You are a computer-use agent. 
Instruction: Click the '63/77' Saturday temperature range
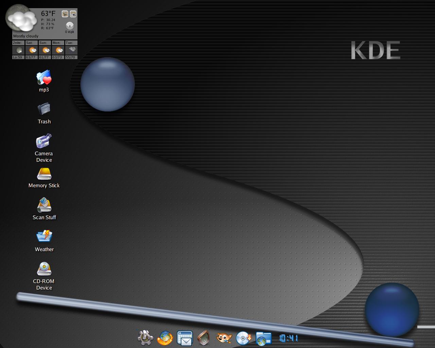(31, 57)
